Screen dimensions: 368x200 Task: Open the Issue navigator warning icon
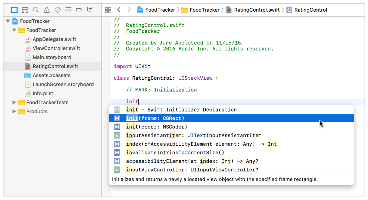pos(47,10)
